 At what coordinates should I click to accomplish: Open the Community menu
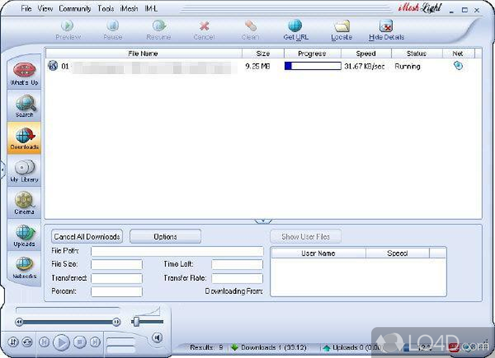pos(75,9)
